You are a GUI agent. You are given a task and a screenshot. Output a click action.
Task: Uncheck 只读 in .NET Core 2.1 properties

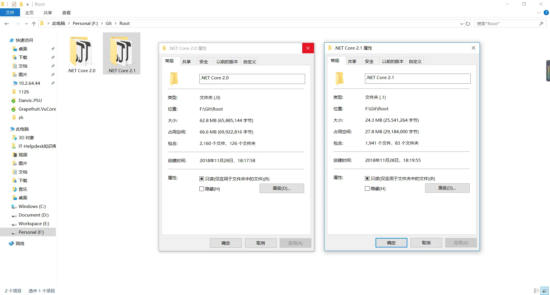coord(367,178)
